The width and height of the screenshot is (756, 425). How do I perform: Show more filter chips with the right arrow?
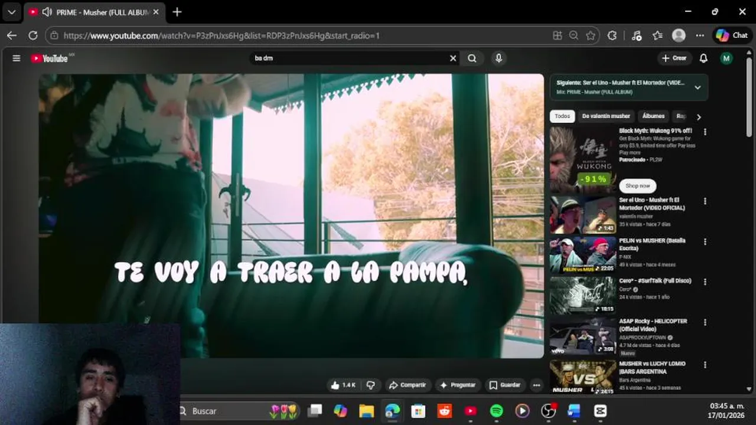699,117
